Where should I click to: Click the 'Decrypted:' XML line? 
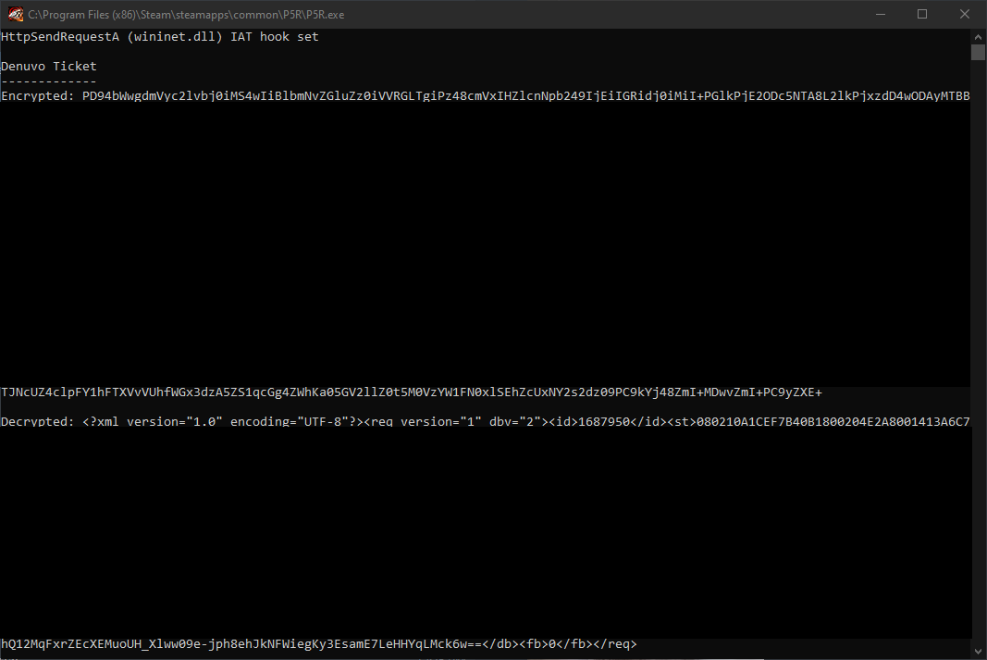coord(486,421)
